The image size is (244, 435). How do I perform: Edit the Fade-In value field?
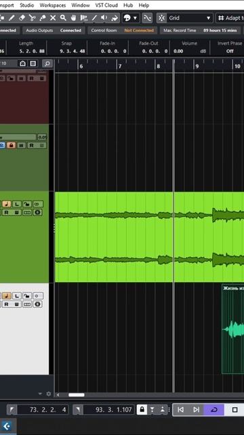[113, 51]
